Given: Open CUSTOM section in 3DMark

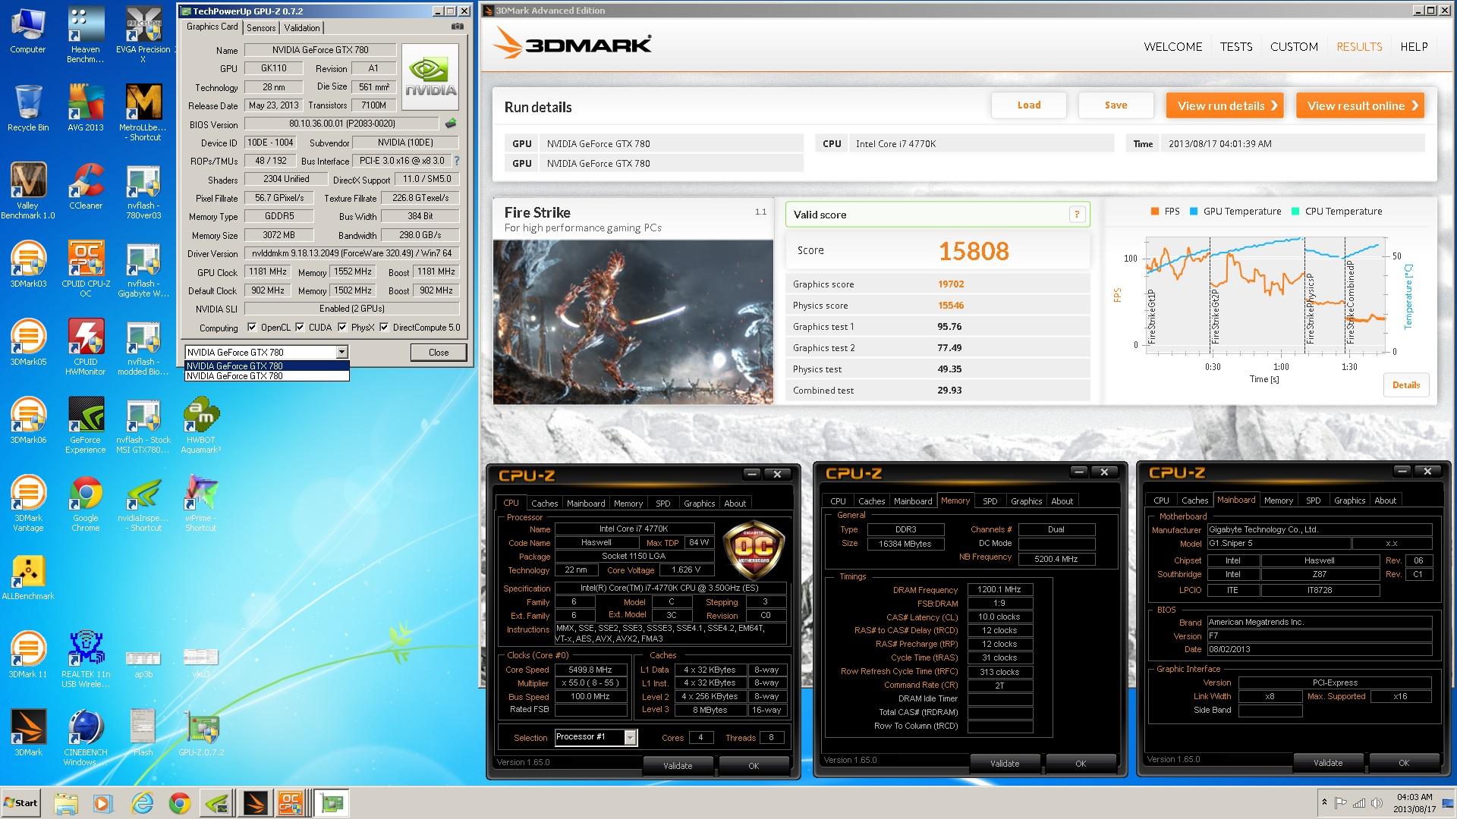Looking at the screenshot, I should (x=1294, y=46).
